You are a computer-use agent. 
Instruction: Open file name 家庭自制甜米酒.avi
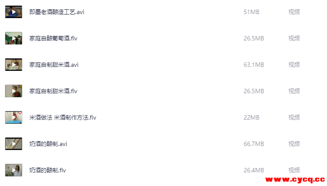coord(54,65)
